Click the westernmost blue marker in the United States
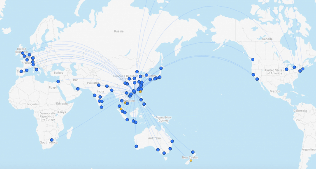Screen dimensions: 316x169 253,75
